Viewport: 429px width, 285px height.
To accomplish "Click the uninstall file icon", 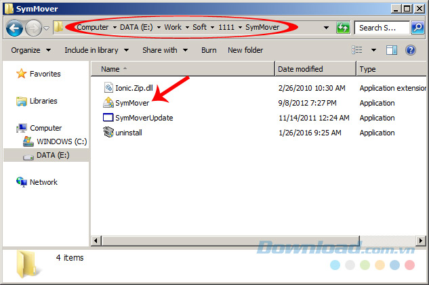I will (x=108, y=132).
